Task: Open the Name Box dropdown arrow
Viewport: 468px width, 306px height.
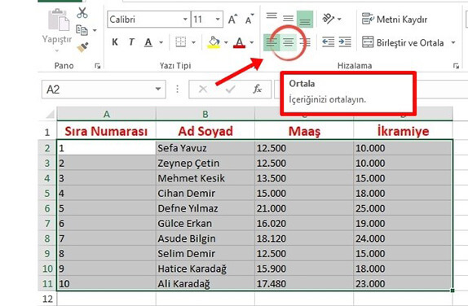Action: (x=158, y=89)
